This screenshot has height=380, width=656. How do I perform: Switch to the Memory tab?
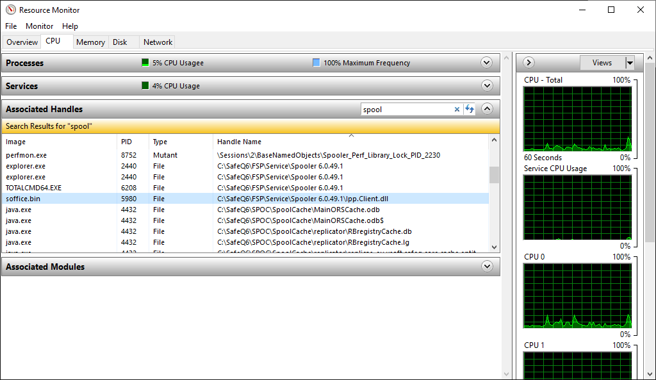pyautogui.click(x=90, y=42)
